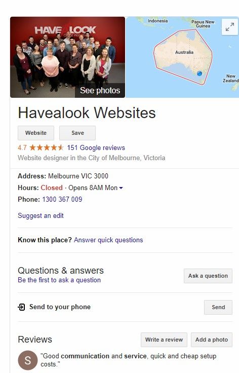Open Answer quick questions link

(x=108, y=240)
